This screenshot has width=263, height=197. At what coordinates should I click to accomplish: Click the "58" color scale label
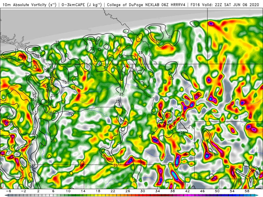(x=247, y=191)
